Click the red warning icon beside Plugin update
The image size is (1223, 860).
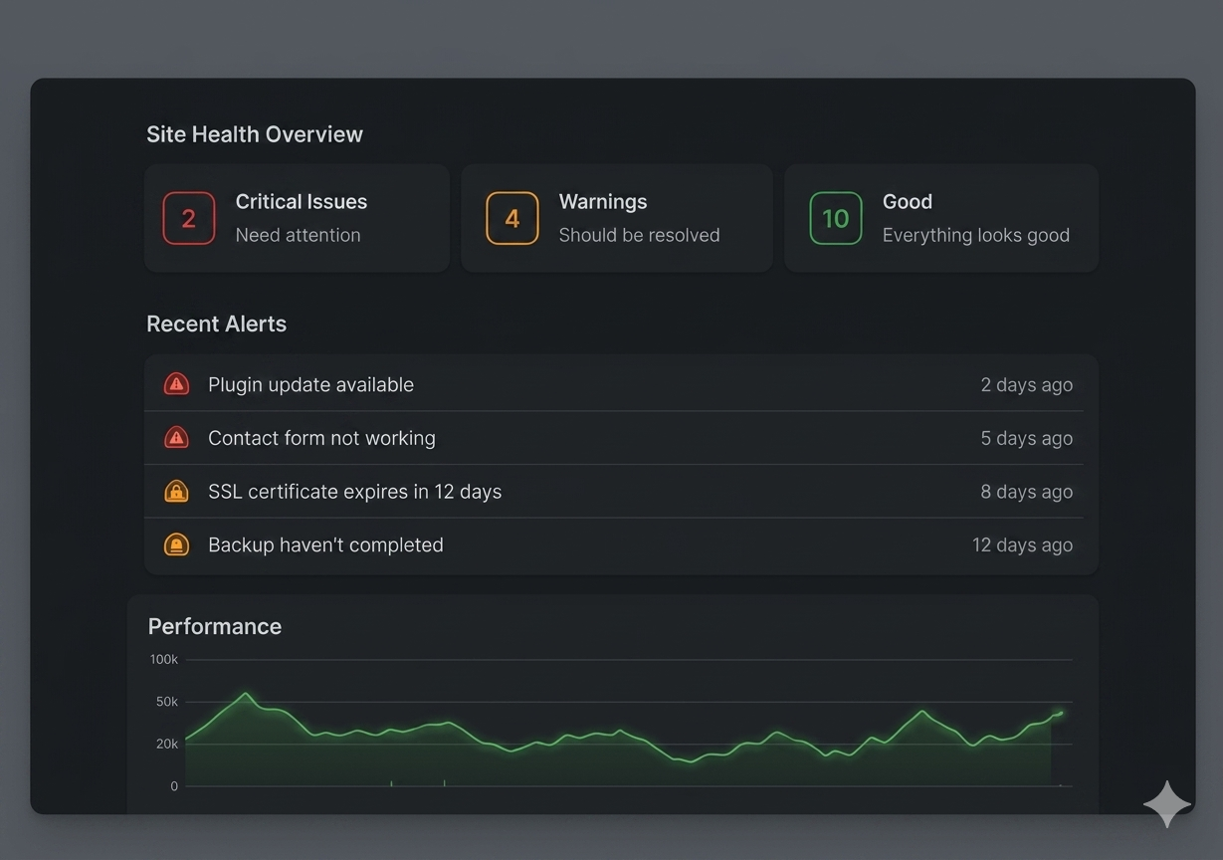pyautogui.click(x=176, y=384)
